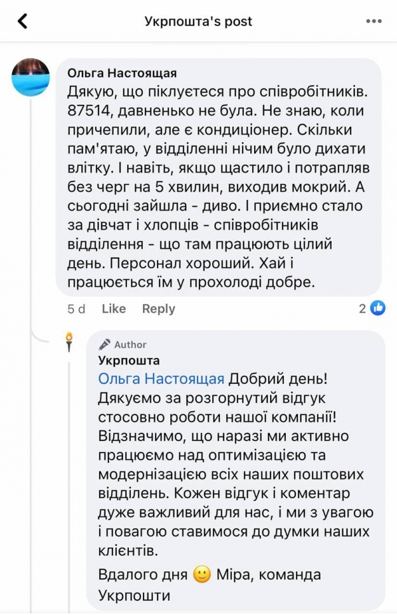Tap the back arrow in header
The height and width of the screenshot is (615, 397).
coord(23,22)
